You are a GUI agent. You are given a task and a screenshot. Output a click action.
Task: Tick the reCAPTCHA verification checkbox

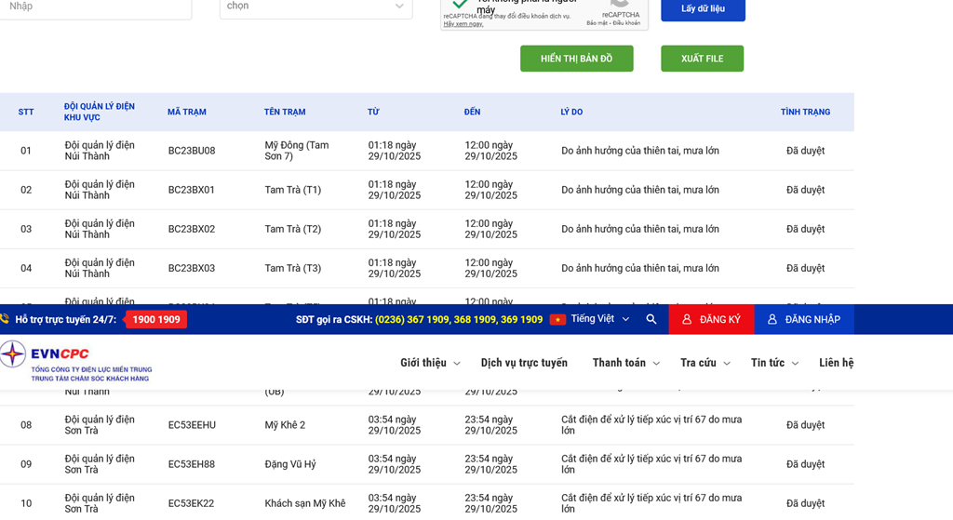pos(460,4)
